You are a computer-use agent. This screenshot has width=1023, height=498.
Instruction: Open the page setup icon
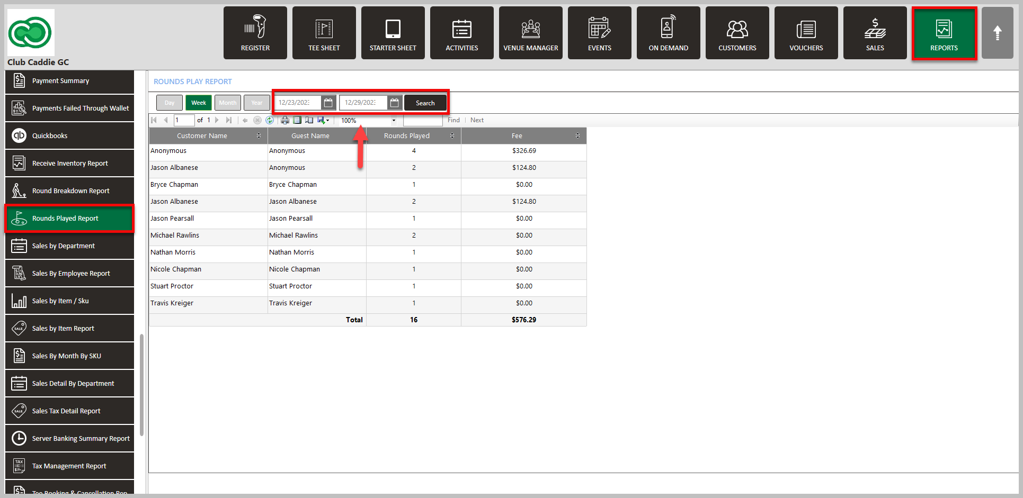click(309, 120)
